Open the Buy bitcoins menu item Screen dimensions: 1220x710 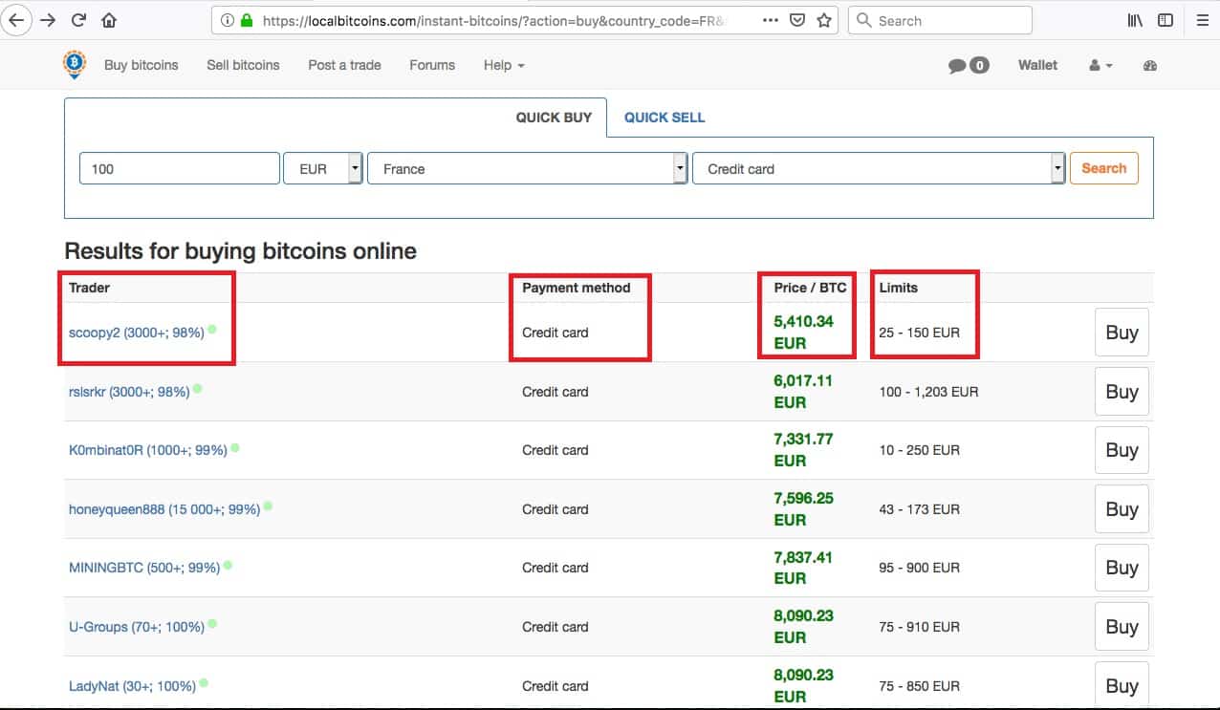142,65
